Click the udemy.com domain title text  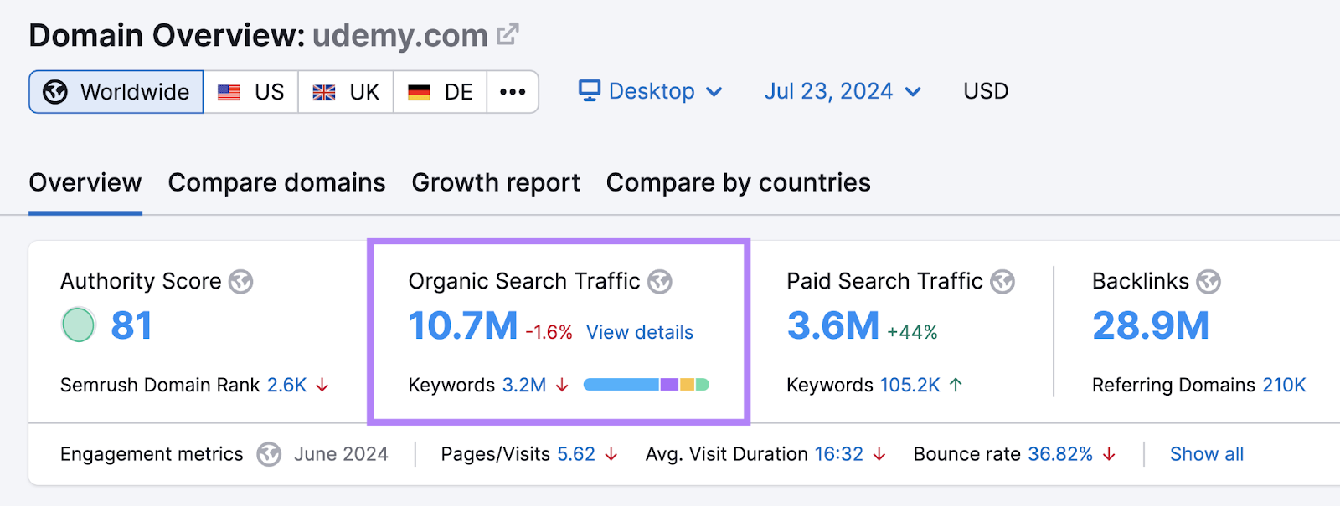pyautogui.click(x=400, y=35)
